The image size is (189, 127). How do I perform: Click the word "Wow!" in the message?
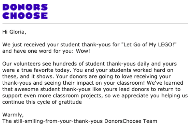tap(83, 51)
